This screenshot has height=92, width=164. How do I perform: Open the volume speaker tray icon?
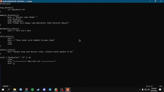pos(148,90)
